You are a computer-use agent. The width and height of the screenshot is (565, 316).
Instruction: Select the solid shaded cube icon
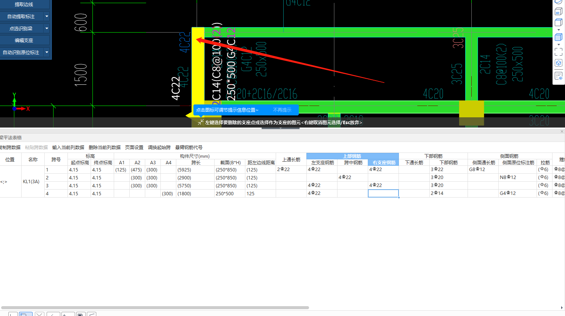[559, 37]
